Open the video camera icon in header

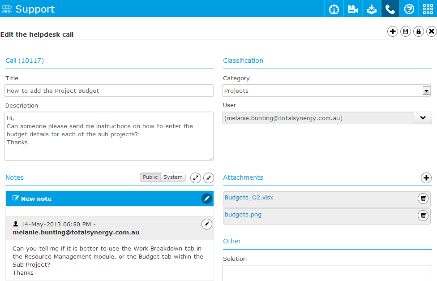(352, 9)
